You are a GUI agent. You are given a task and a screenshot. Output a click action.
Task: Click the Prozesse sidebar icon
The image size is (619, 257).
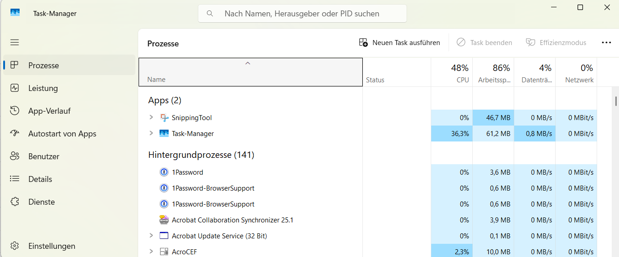point(15,65)
